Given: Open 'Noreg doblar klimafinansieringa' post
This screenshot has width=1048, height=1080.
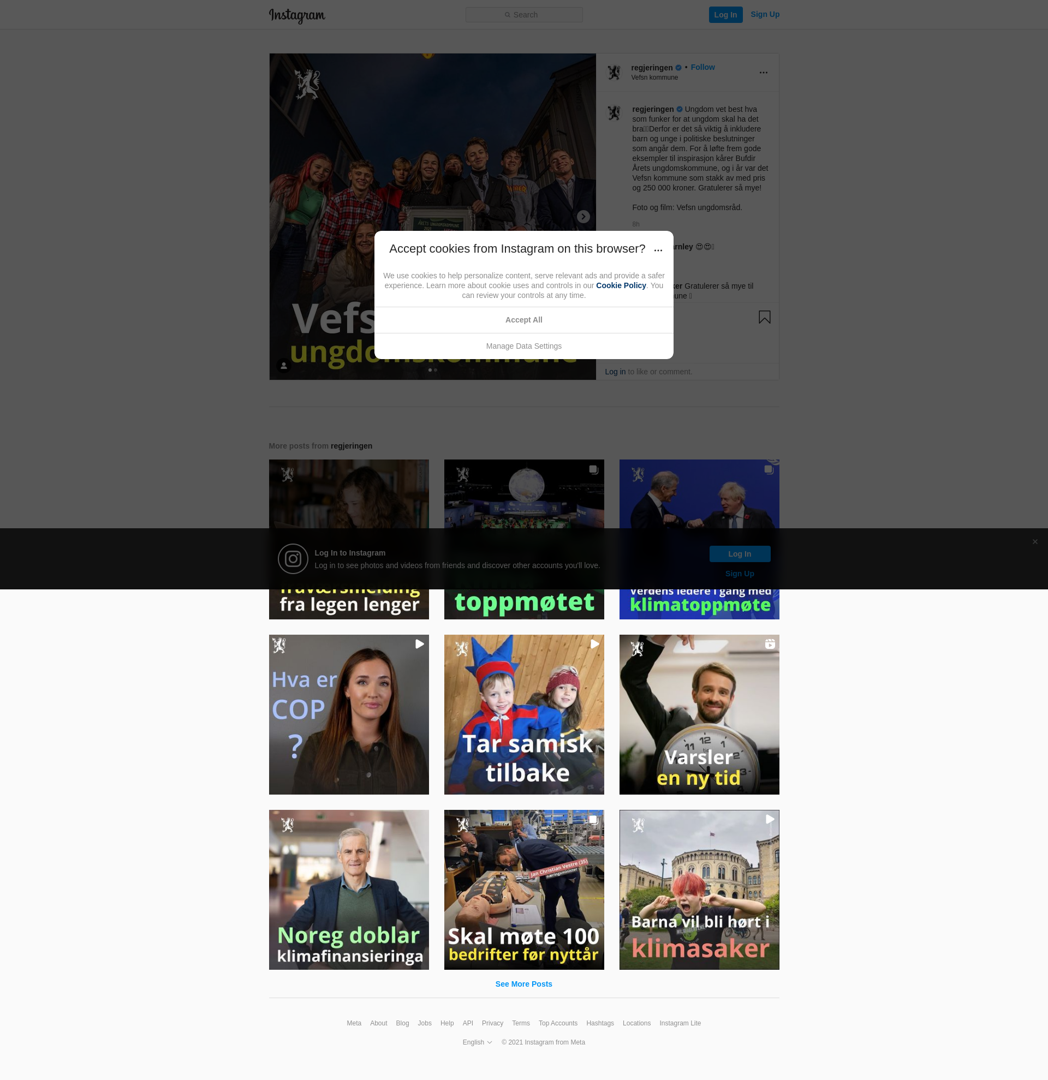Looking at the screenshot, I should pyautogui.click(x=349, y=890).
